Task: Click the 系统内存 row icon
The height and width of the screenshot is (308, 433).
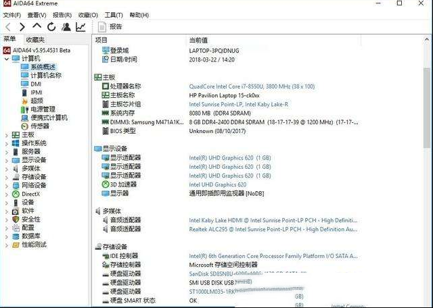Action: click(106, 113)
